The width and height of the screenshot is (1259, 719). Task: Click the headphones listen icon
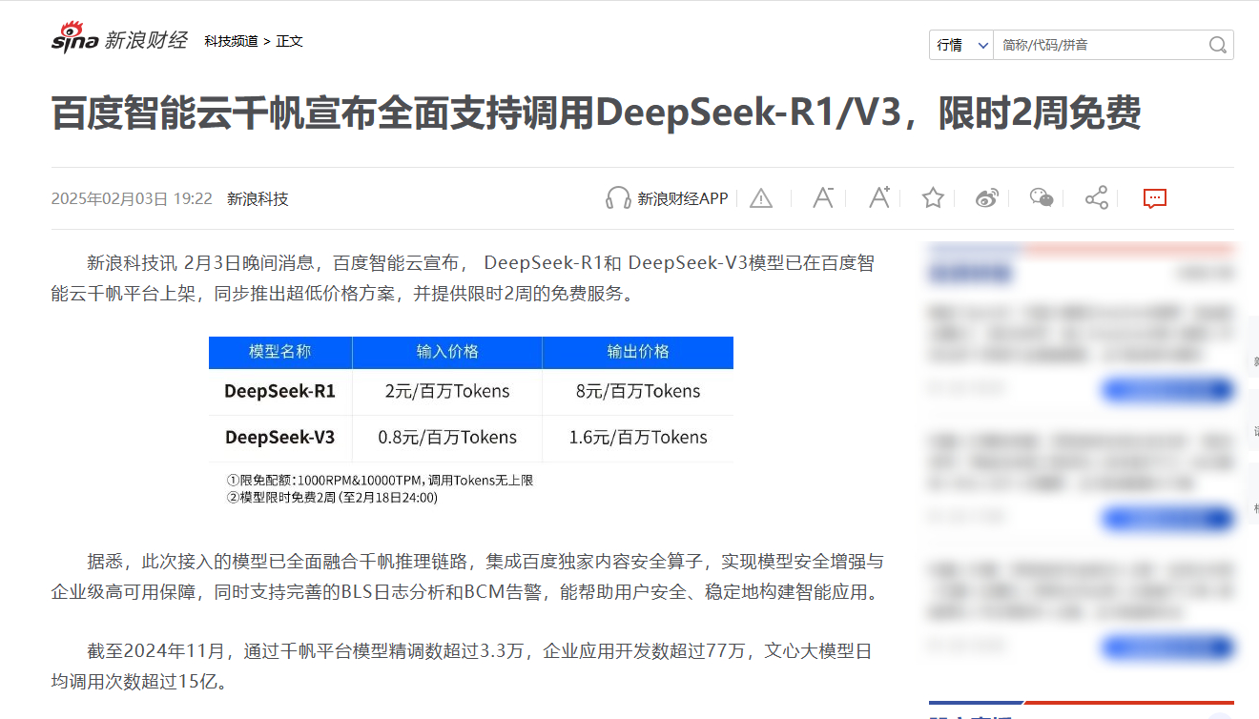pyautogui.click(x=618, y=198)
